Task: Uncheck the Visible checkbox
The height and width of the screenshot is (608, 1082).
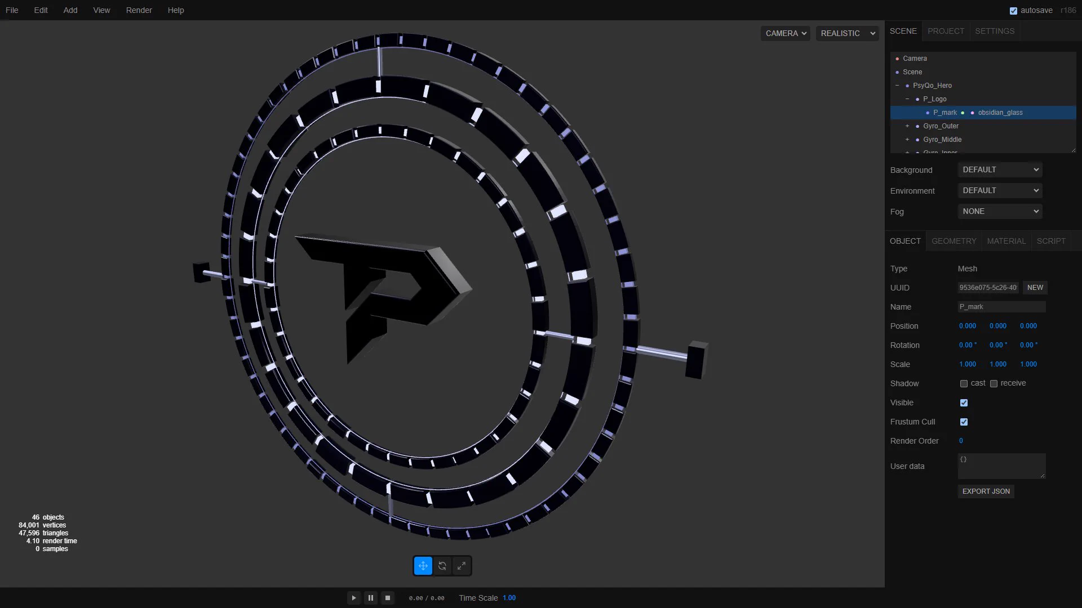Action: 964,403
